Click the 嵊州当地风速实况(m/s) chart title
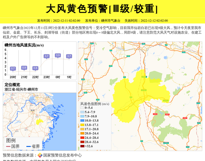The width and height of the screenshot is (205, 161). 24,45
